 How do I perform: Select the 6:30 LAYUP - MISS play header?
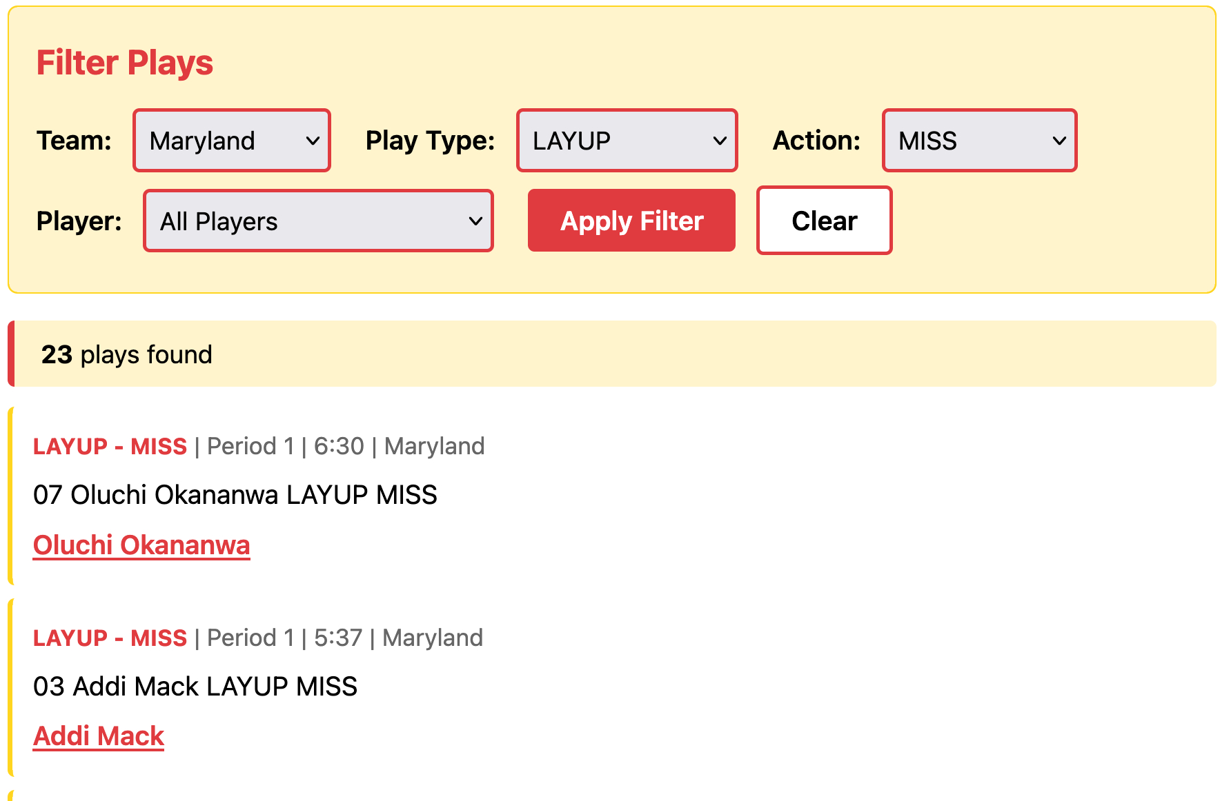[x=110, y=447]
